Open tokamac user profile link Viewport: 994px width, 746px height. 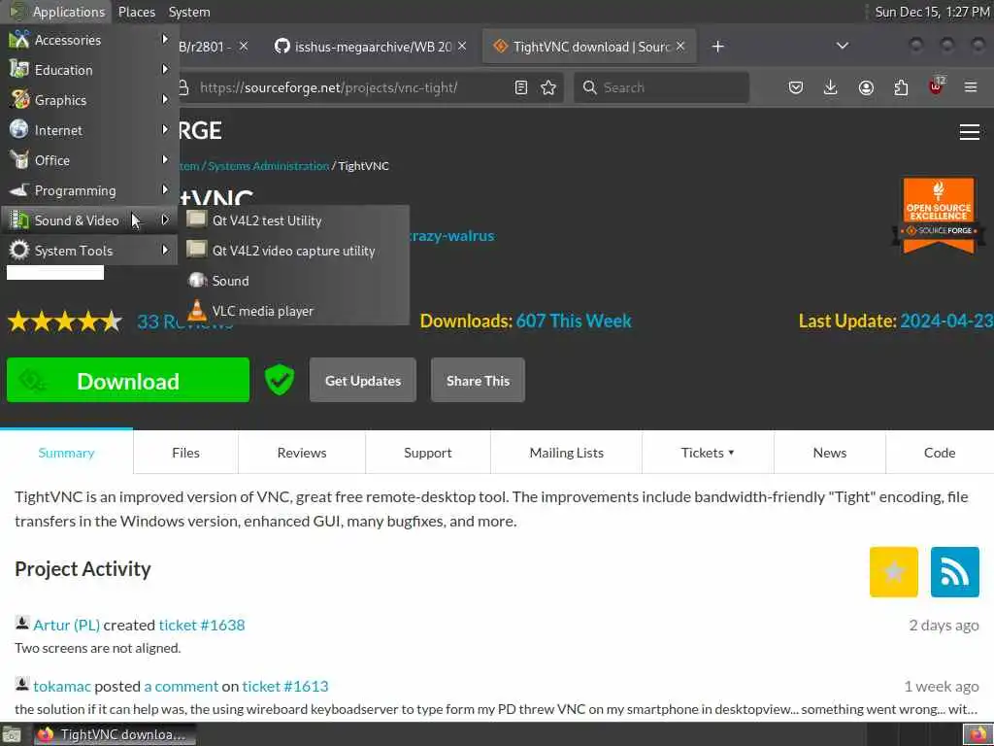click(62, 686)
